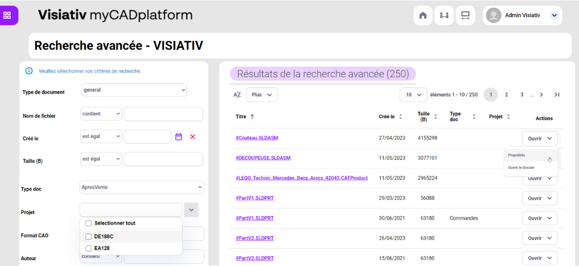
Task: Open the Type doc ApresVente dropdown
Action: [141, 187]
